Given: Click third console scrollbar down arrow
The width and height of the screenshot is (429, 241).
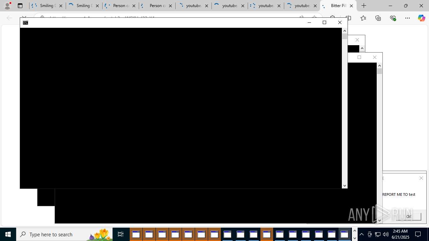Looking at the screenshot, I should click(x=379, y=220).
